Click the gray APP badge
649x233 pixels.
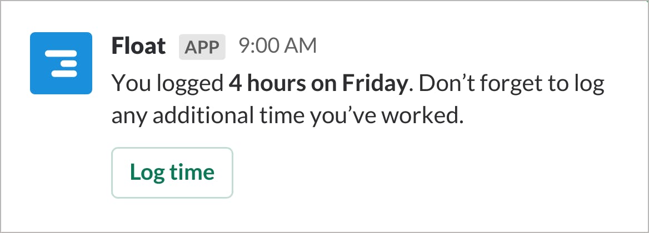click(202, 47)
